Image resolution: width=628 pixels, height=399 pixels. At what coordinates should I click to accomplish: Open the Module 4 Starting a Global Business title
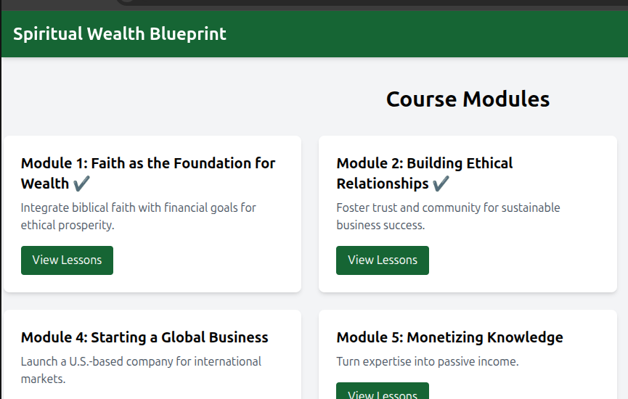[x=144, y=337]
